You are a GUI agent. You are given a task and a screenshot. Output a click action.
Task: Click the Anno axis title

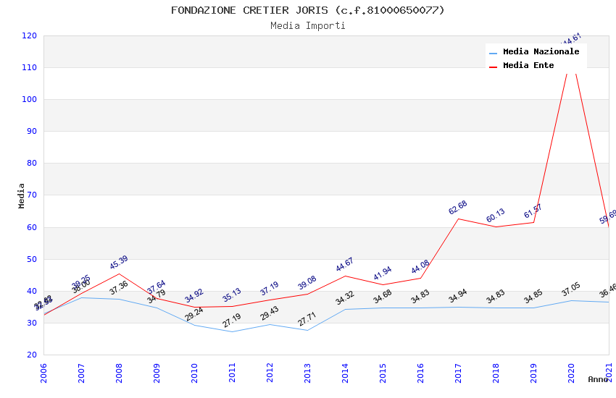click(598, 379)
